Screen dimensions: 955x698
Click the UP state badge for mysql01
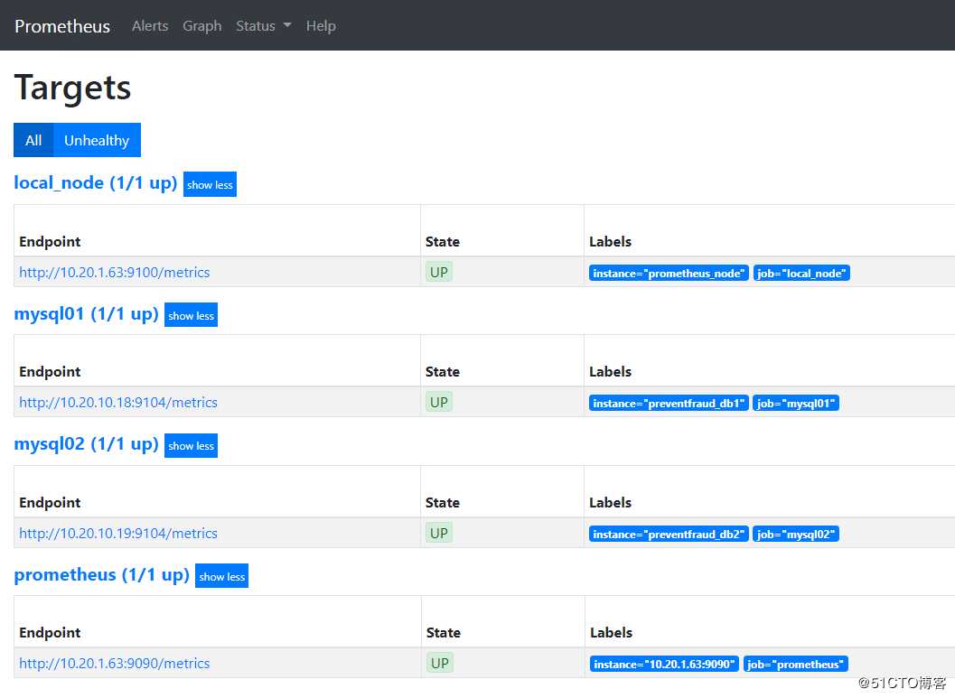pyautogui.click(x=439, y=403)
